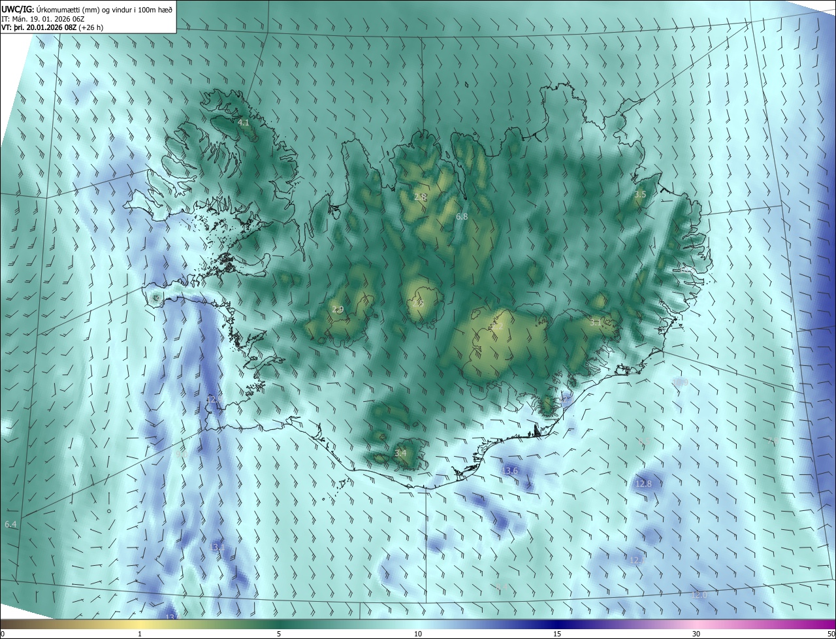This screenshot has height=639, width=836.
Task: Select the 3.1 value label in east Iceland
Action: click(x=596, y=322)
